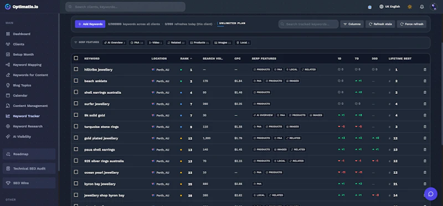Click the Optimatio.io logo icon

coord(8,7)
